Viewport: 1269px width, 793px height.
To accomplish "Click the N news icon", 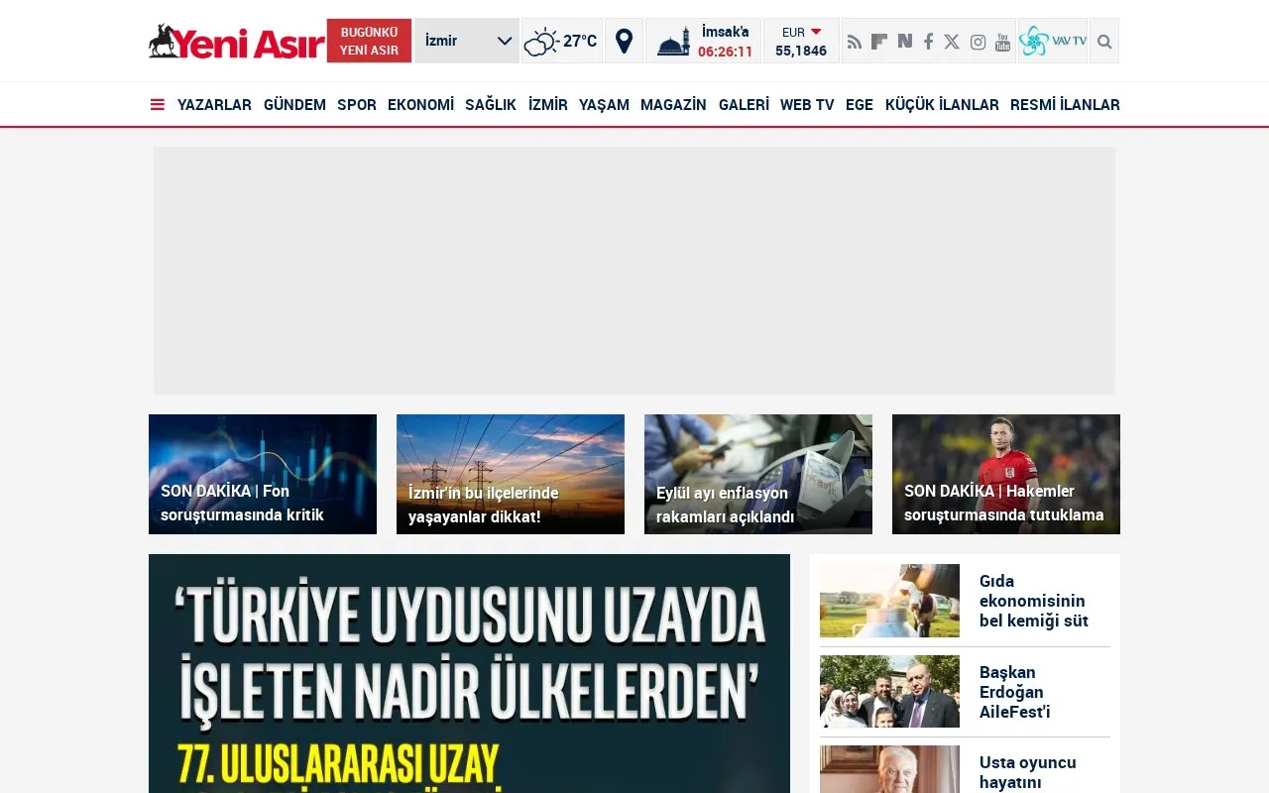I will point(905,42).
